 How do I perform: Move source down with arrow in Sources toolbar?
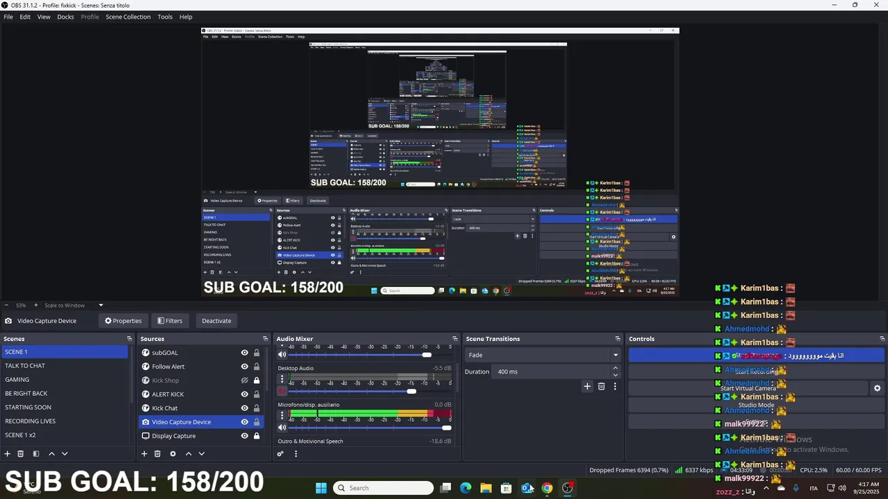201,454
